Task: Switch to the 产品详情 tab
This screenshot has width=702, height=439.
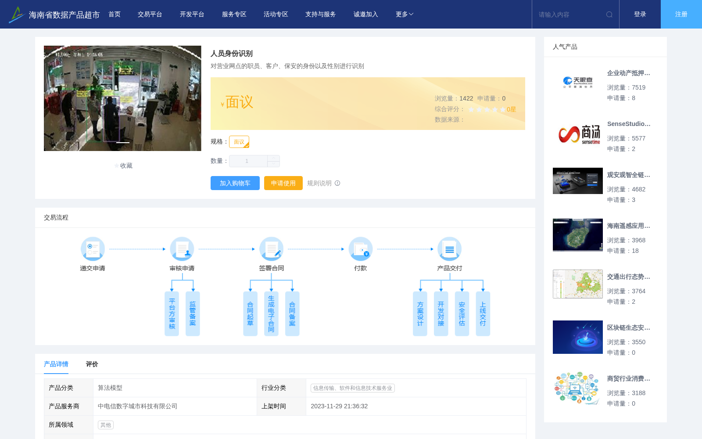Action: (56, 364)
